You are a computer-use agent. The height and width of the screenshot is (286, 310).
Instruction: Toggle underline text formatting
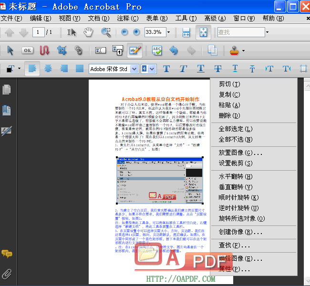tap(201, 69)
